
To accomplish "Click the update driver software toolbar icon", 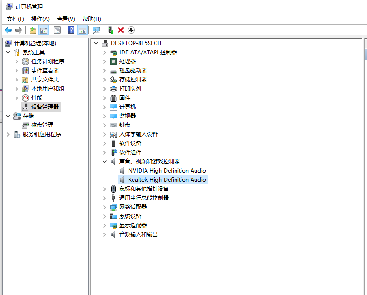I will tap(110, 30).
